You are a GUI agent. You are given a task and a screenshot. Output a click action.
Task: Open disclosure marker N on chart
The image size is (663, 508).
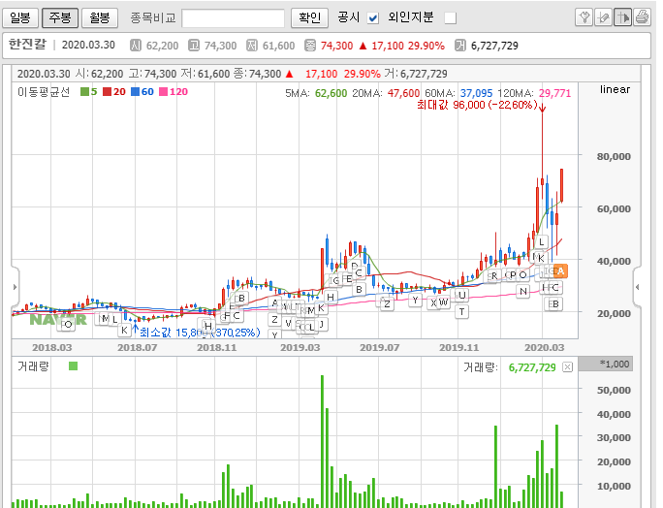coord(523,291)
